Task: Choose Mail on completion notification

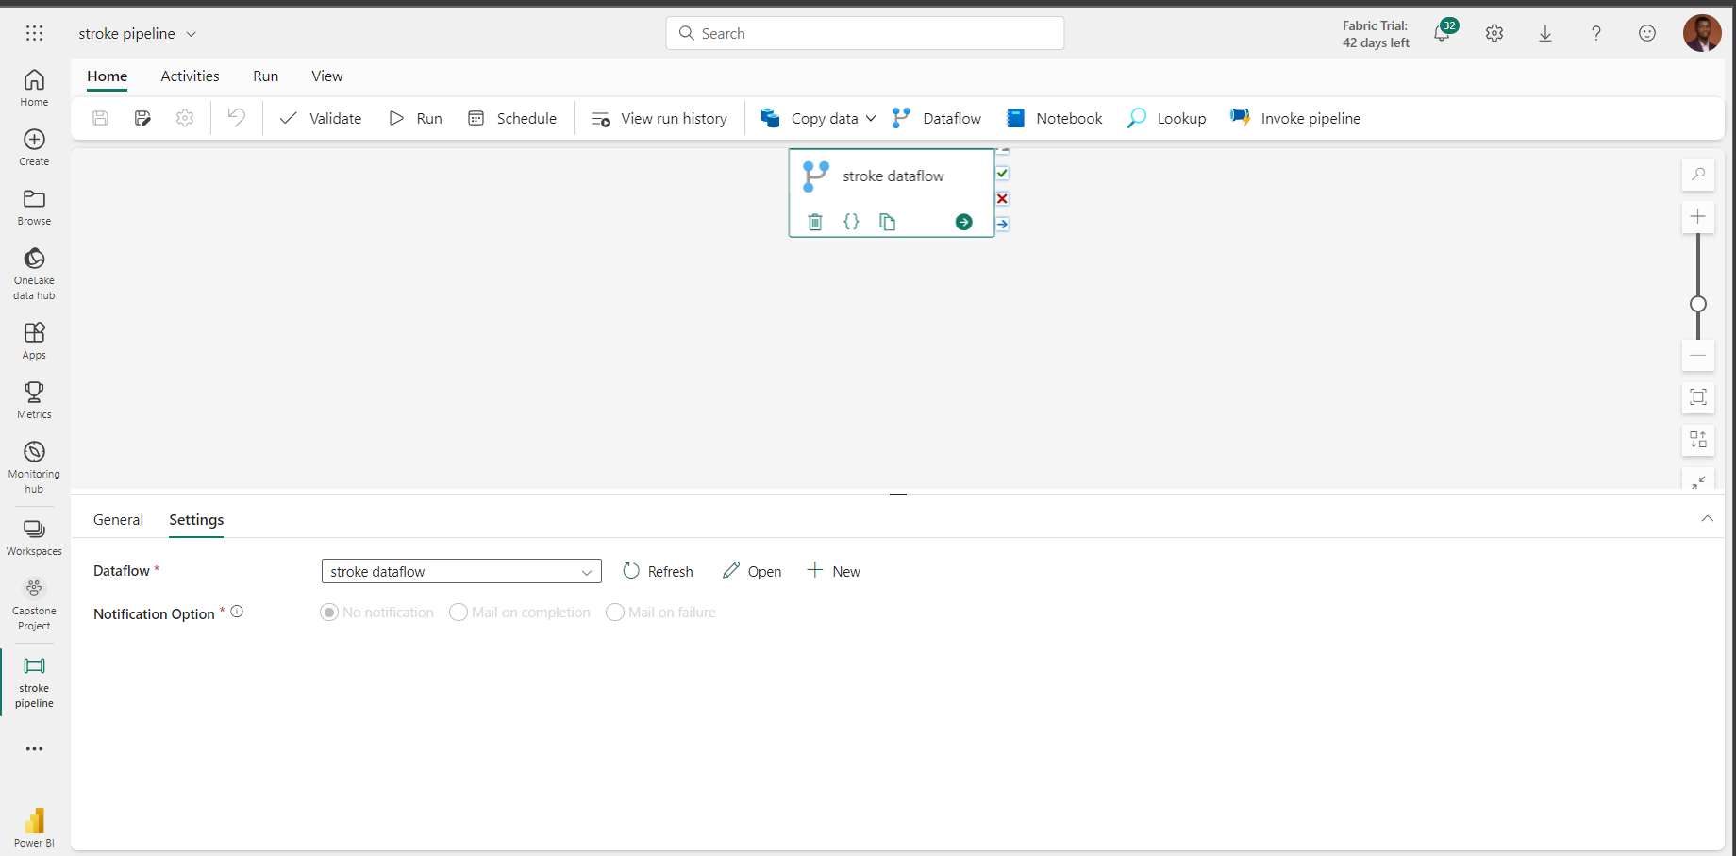Action: click(459, 612)
